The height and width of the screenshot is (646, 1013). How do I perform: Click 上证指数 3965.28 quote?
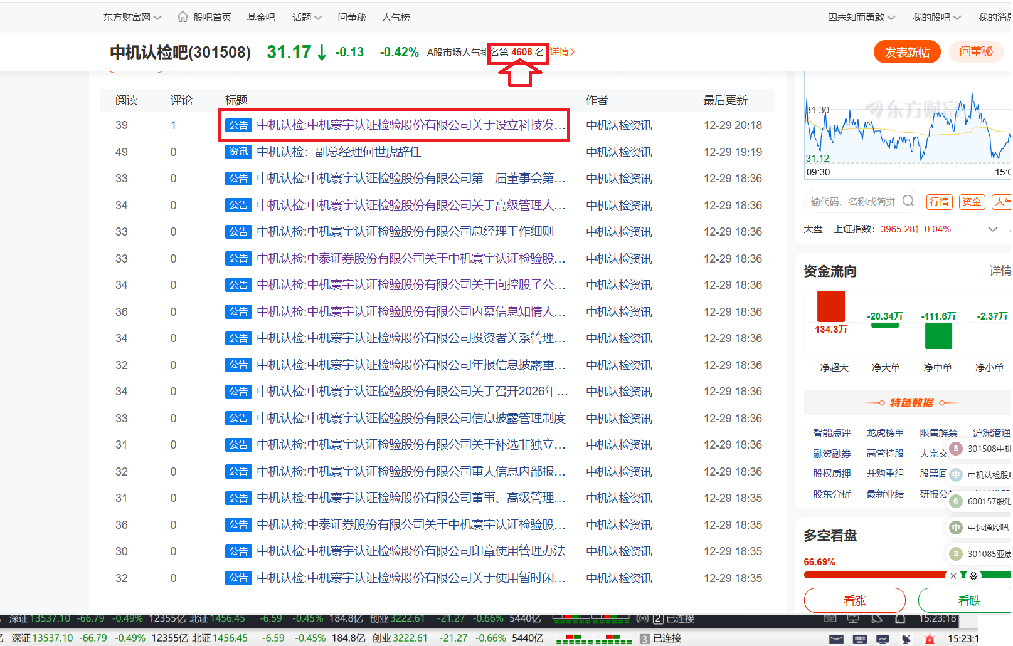click(x=893, y=229)
